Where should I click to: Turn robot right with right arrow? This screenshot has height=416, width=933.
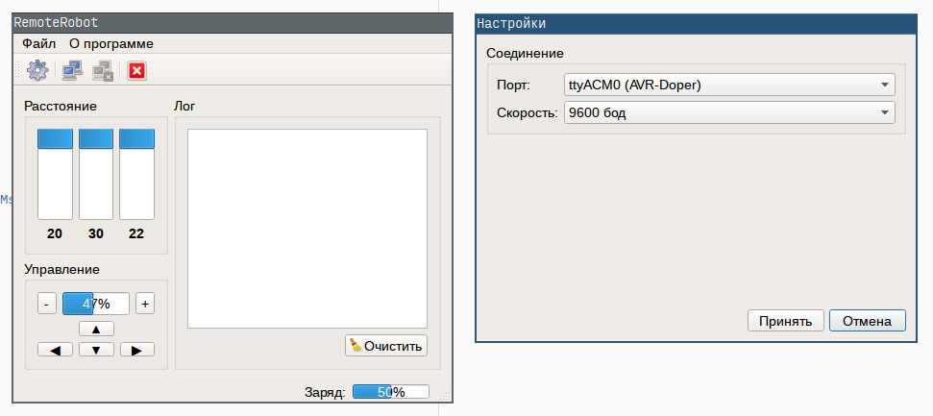coord(136,350)
